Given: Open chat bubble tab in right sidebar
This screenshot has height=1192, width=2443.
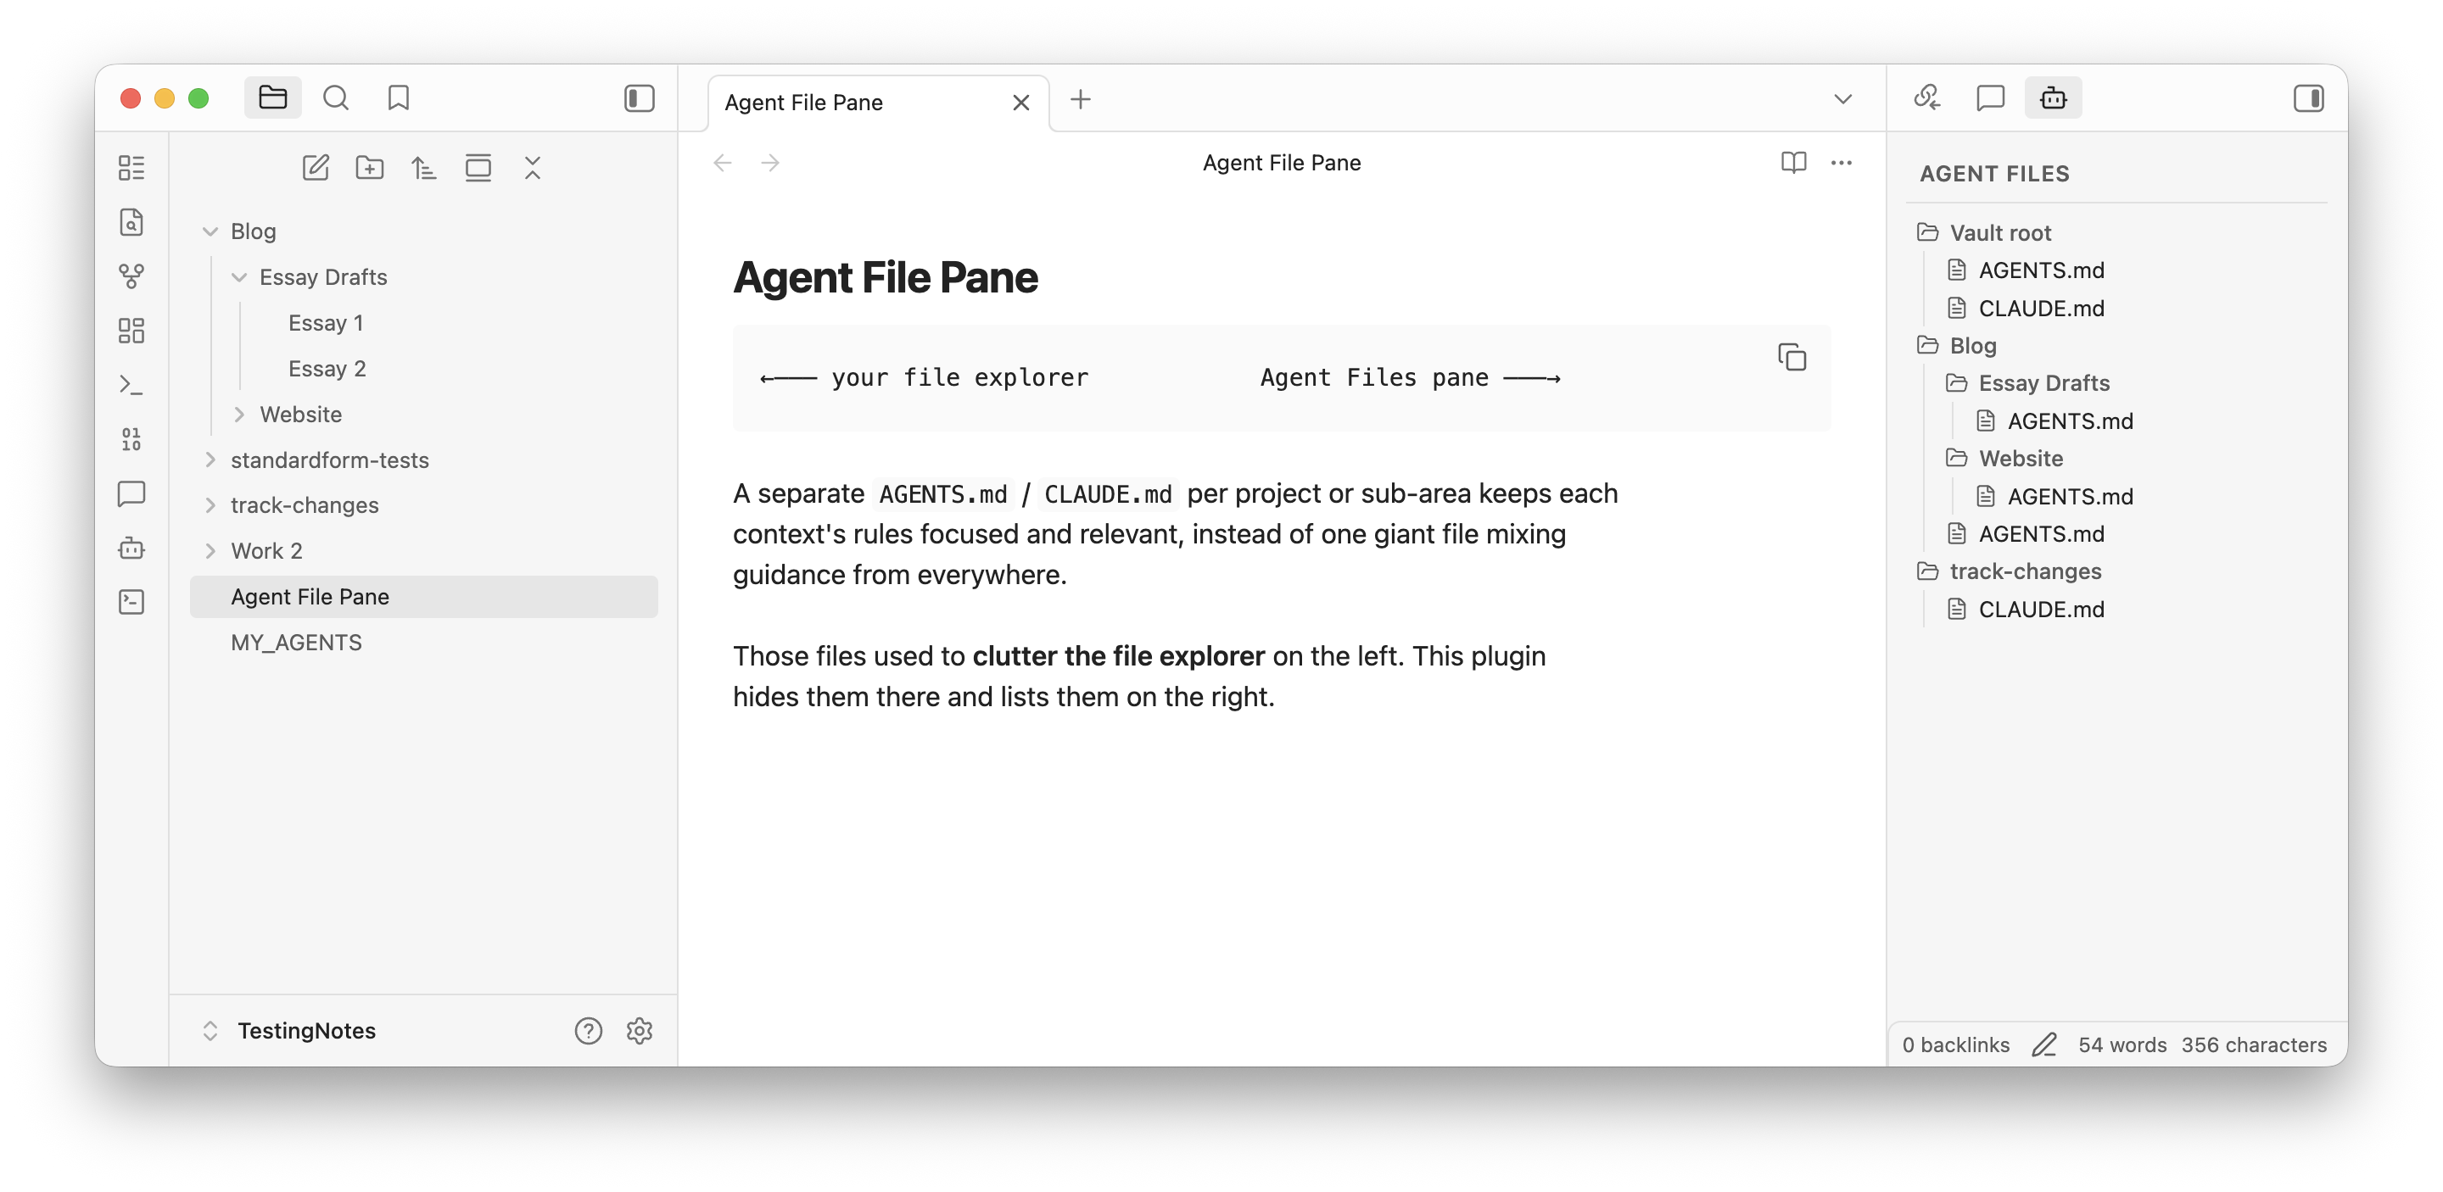Looking at the screenshot, I should 1991,97.
